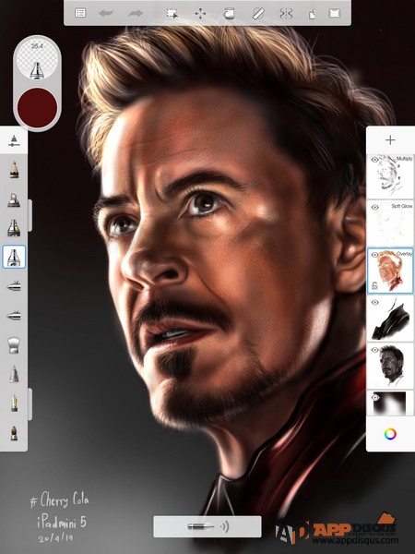Select the dark-tipped marker brush
415x554 pixels.
[x=14, y=228]
